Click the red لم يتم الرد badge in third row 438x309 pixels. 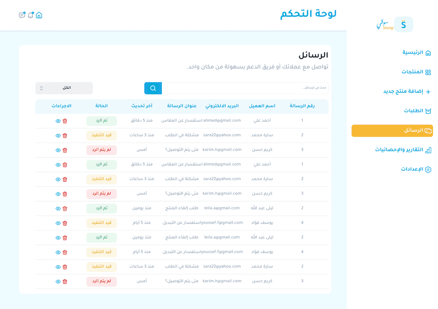coord(101,150)
